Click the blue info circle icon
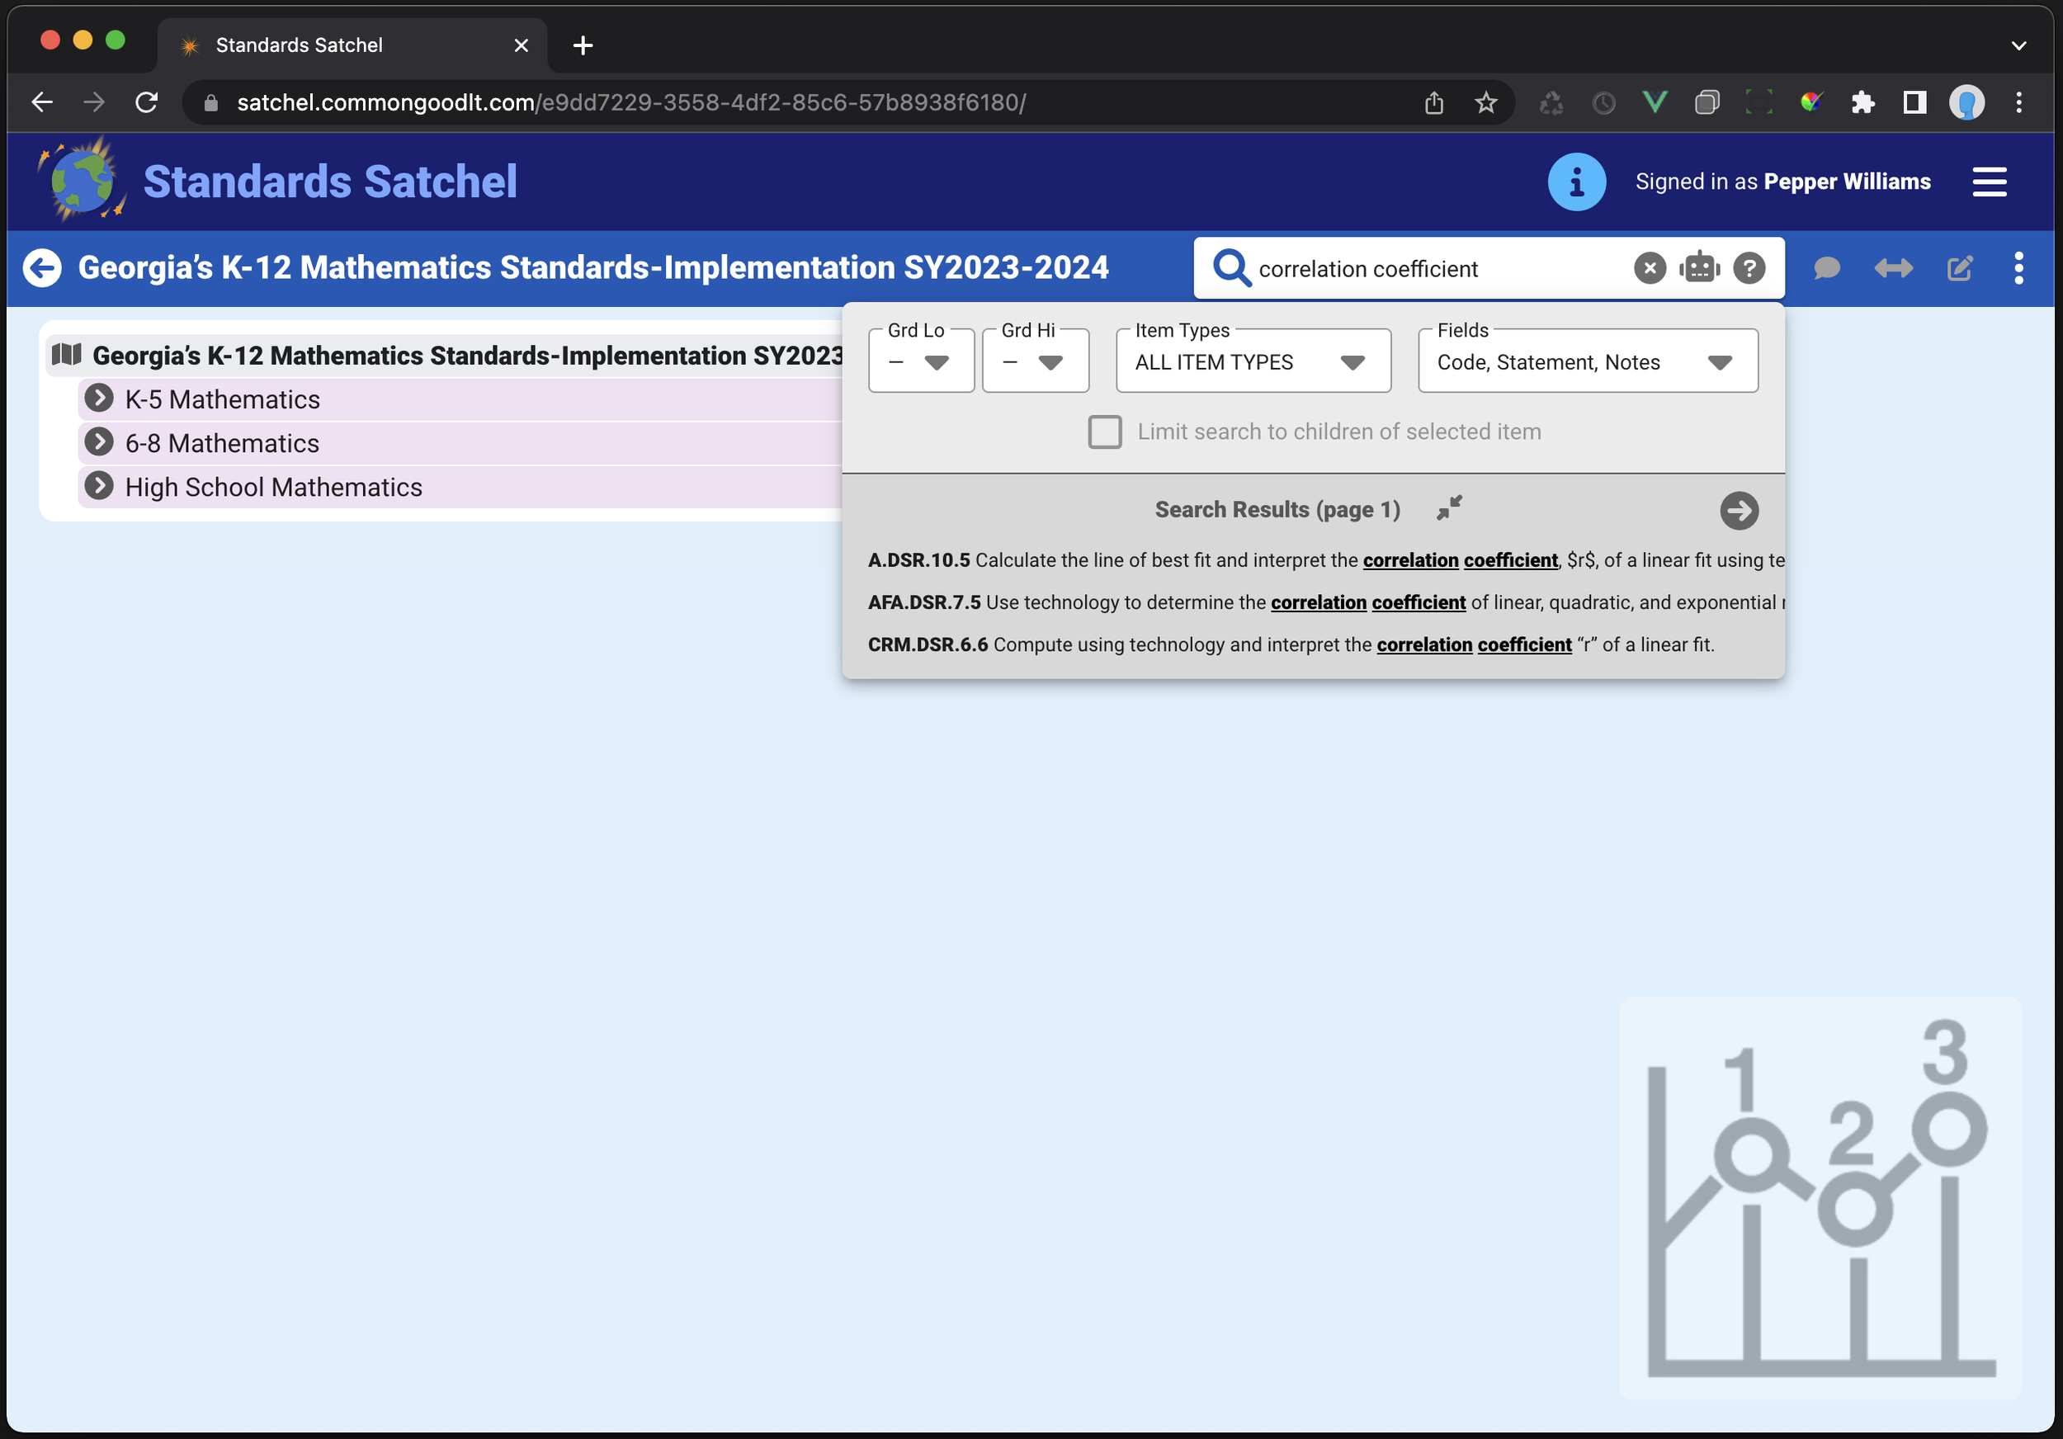Screen dimensions: 2063x1439 1576,182
